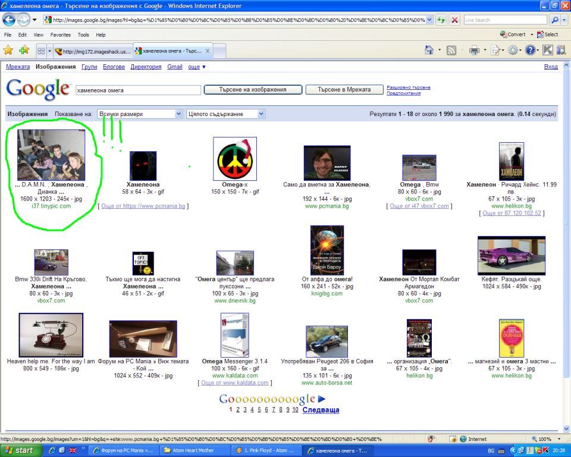Viewport: 571px width, 457px height.
Task: Click the Convert toolbar button
Action: 513,35
